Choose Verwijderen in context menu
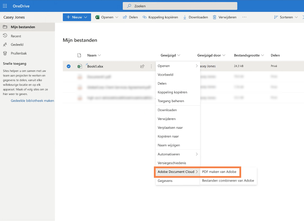Screen dimensions: 304x221 (178, 119)
